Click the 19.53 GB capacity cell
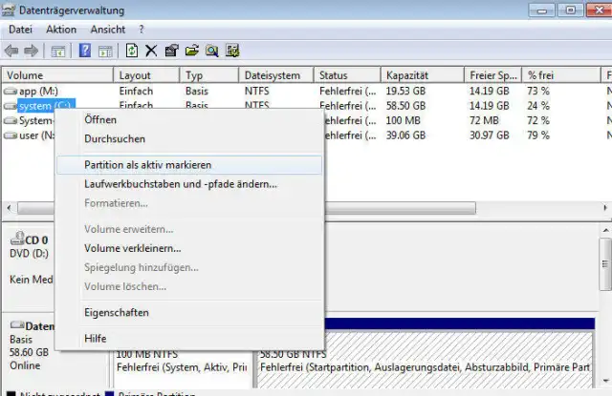612x396 pixels. [x=405, y=91]
